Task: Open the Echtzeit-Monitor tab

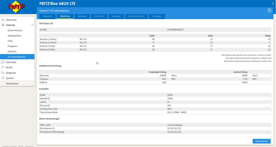Action: click(136, 16)
